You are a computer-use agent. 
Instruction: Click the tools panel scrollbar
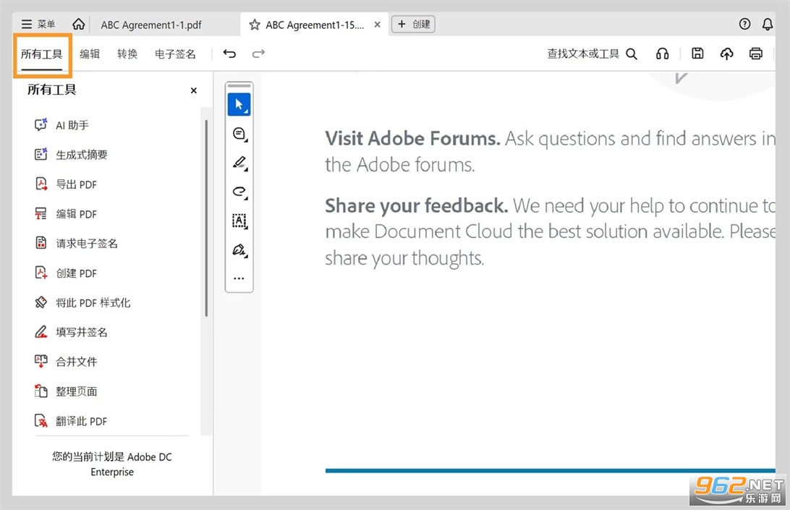tap(206, 218)
